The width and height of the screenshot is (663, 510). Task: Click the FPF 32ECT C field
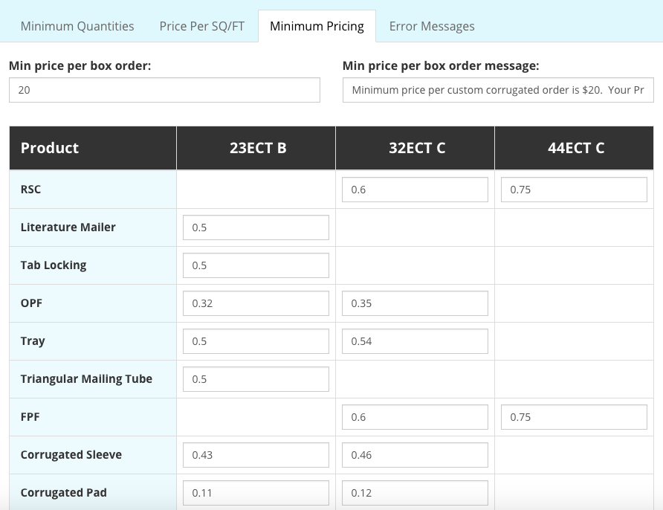coord(415,417)
